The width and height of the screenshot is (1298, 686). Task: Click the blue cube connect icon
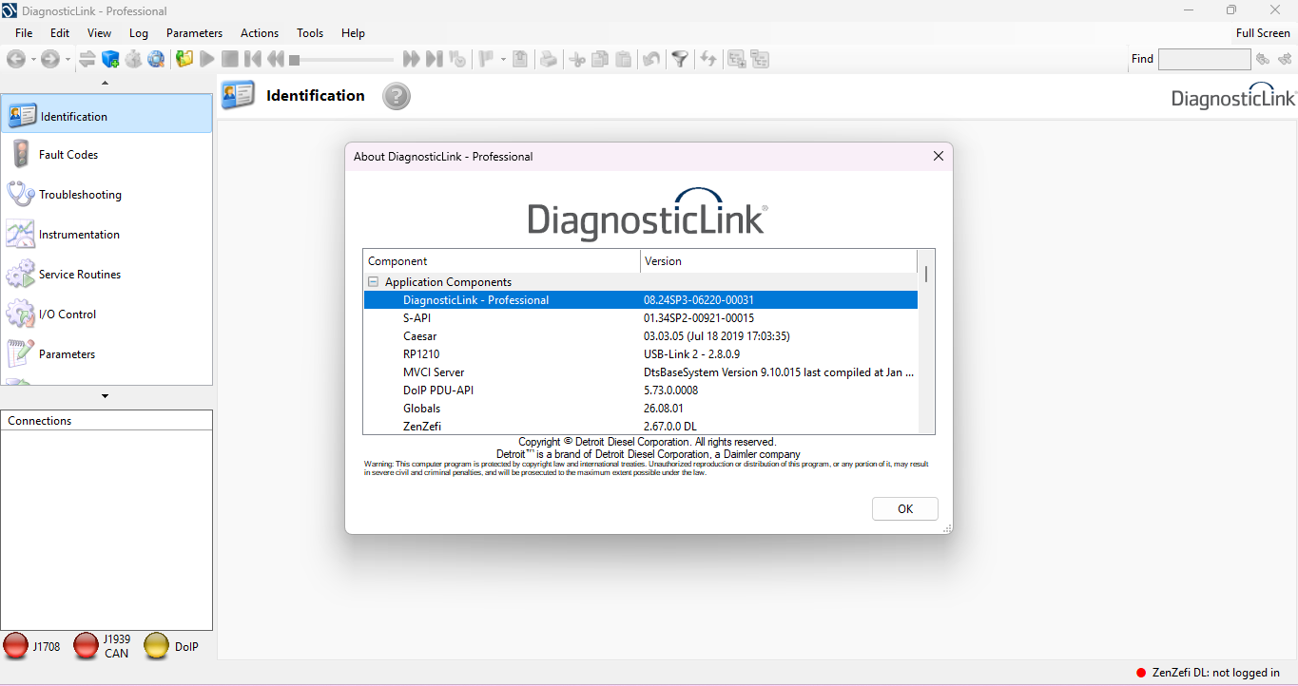click(x=110, y=59)
